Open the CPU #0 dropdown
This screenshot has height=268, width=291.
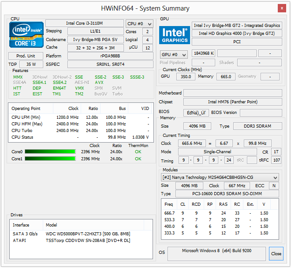[x=139, y=24]
